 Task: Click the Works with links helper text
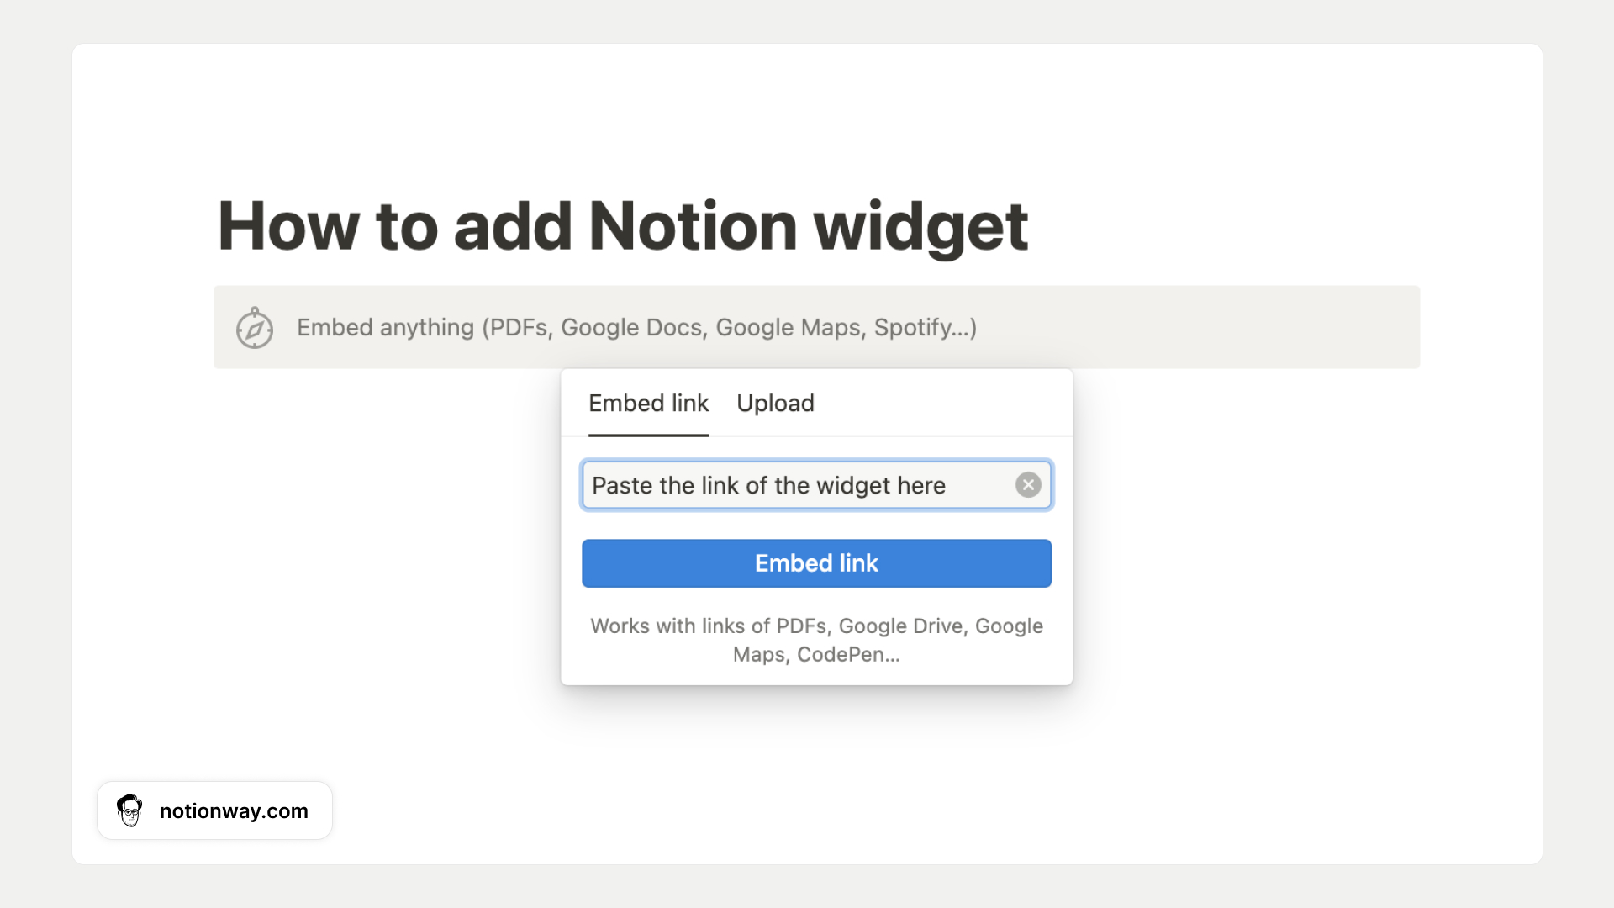(816, 639)
